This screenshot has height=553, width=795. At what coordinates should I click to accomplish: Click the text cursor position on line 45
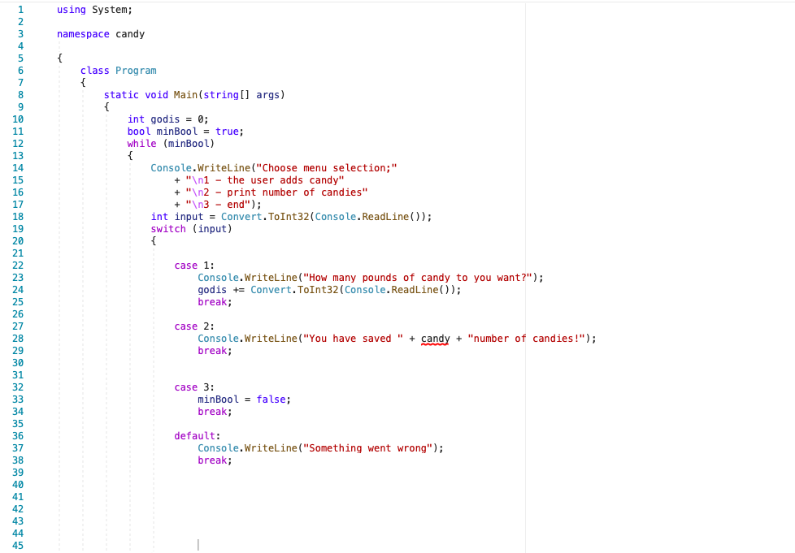tap(198, 545)
